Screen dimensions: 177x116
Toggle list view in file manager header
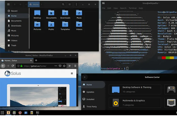(70, 4)
